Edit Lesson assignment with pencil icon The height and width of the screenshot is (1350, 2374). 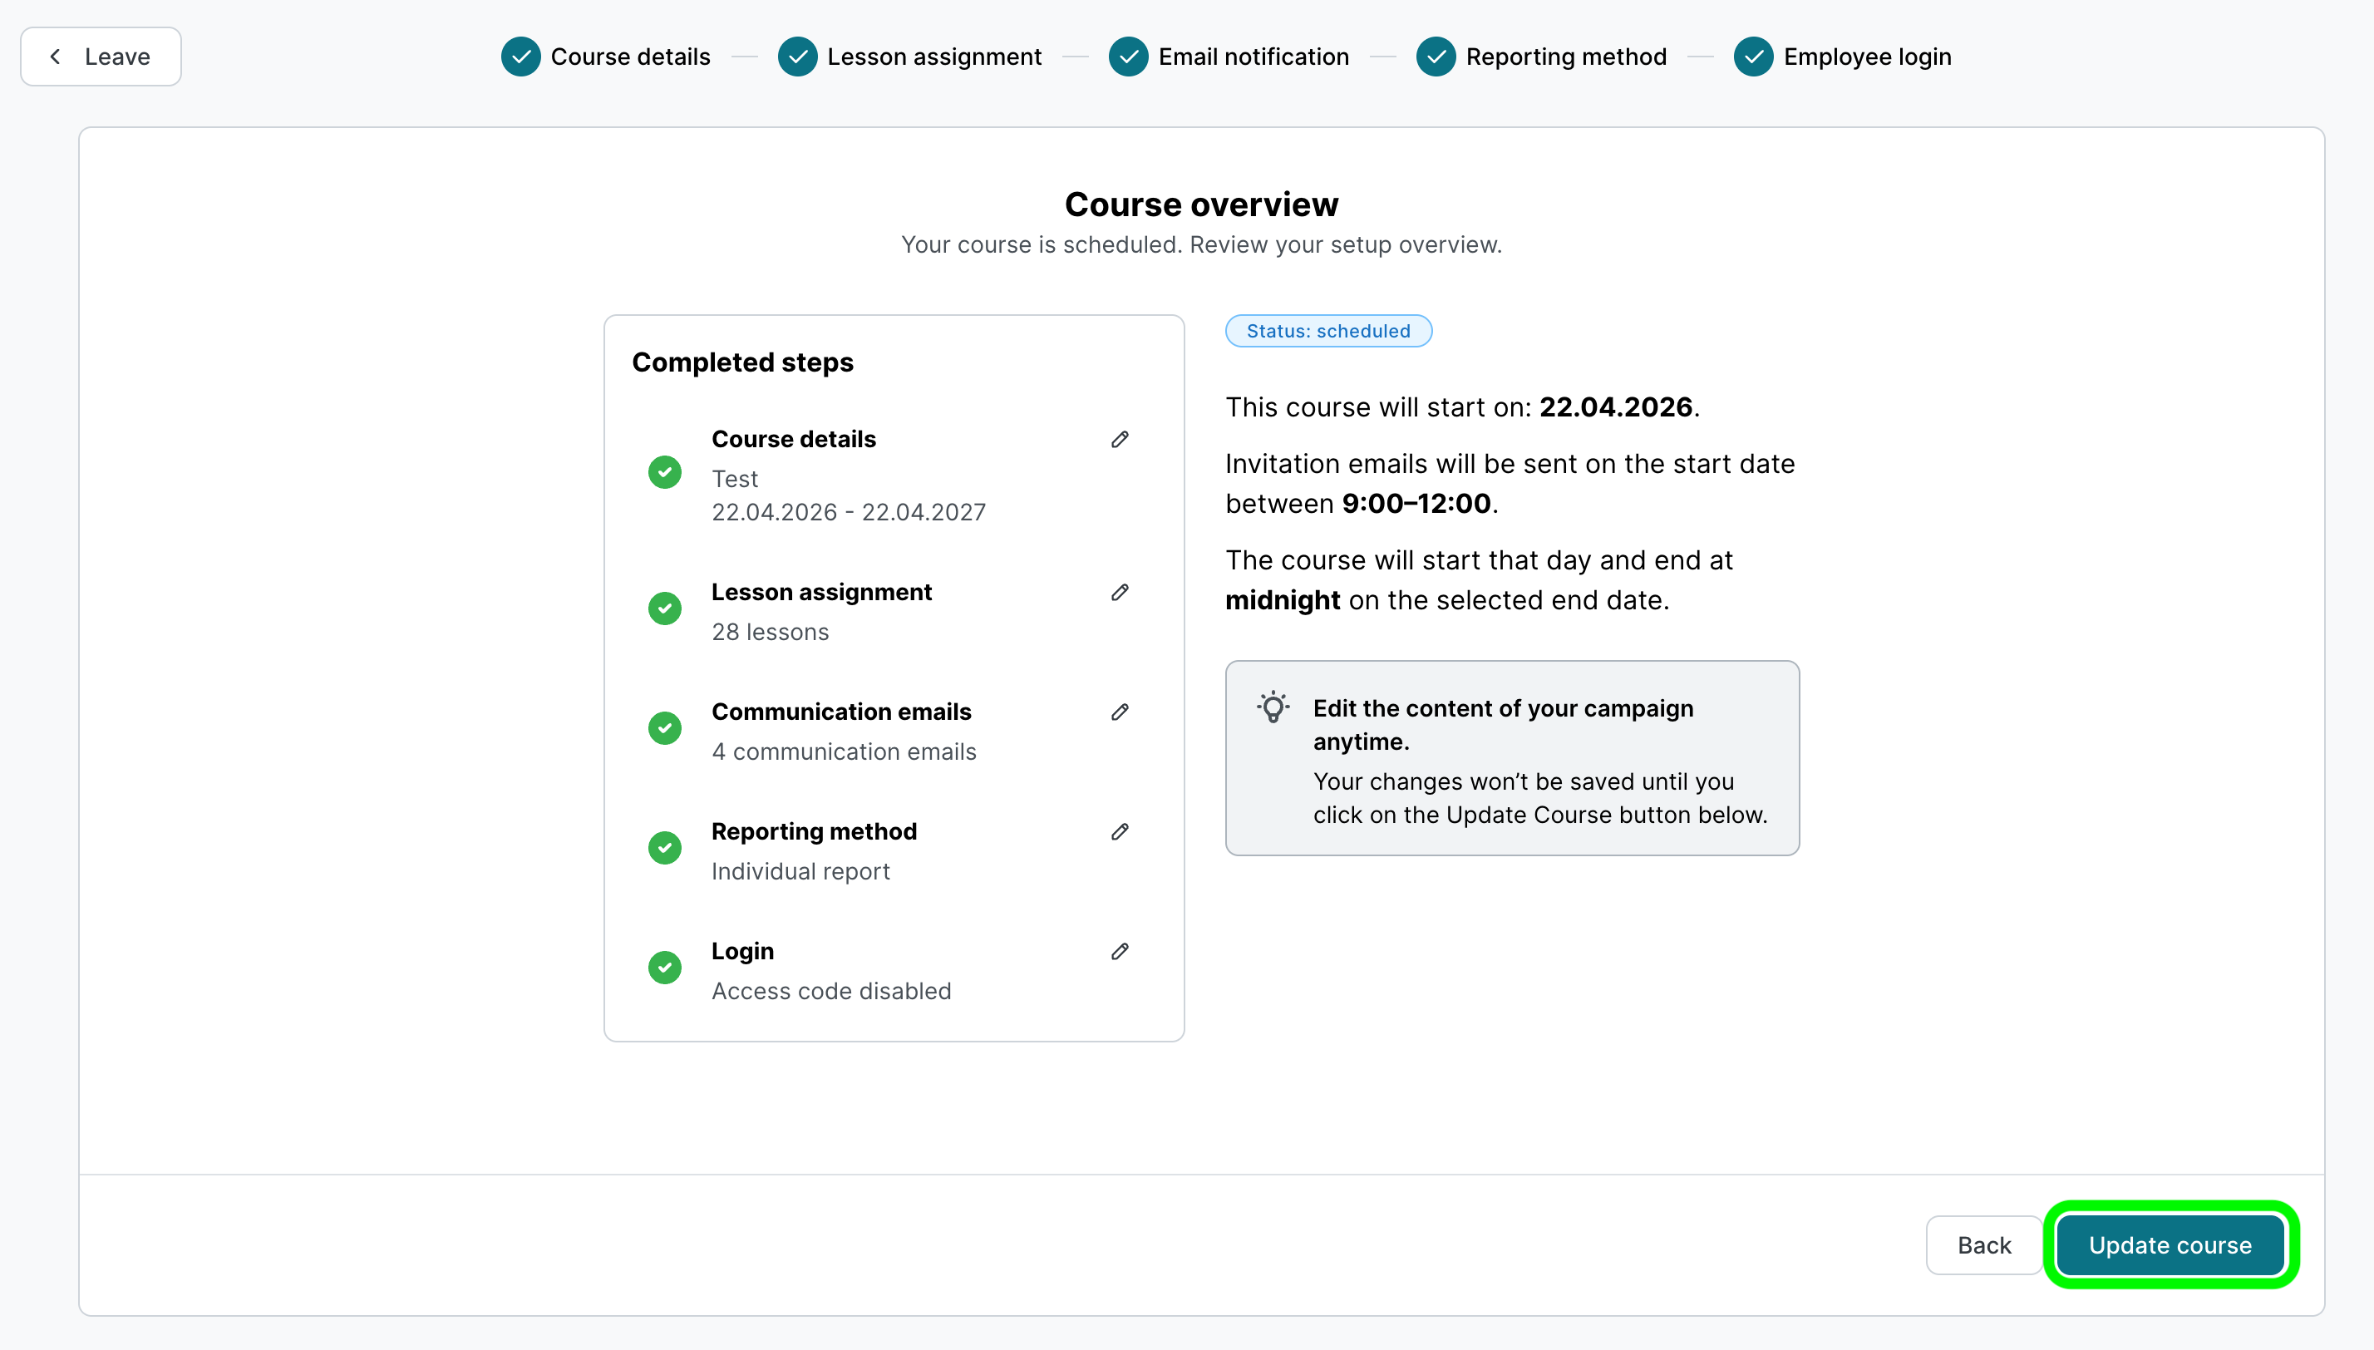click(1119, 593)
